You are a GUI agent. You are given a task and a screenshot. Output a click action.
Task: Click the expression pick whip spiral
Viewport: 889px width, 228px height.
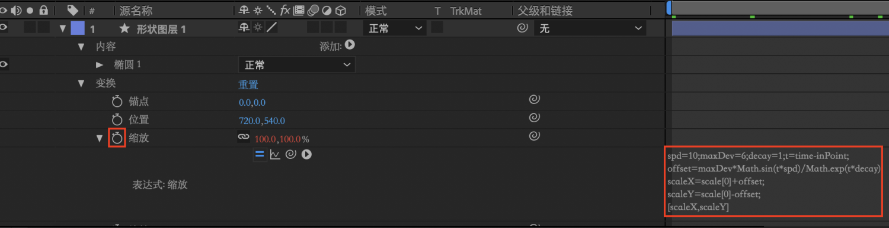(290, 154)
